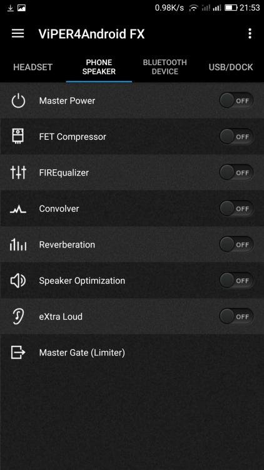This screenshot has height=470, width=264.
Task: Expand the Master Gate (Limiter) section
Action: pos(132,352)
